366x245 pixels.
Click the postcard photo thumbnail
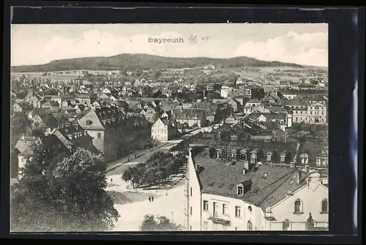coord(169,127)
